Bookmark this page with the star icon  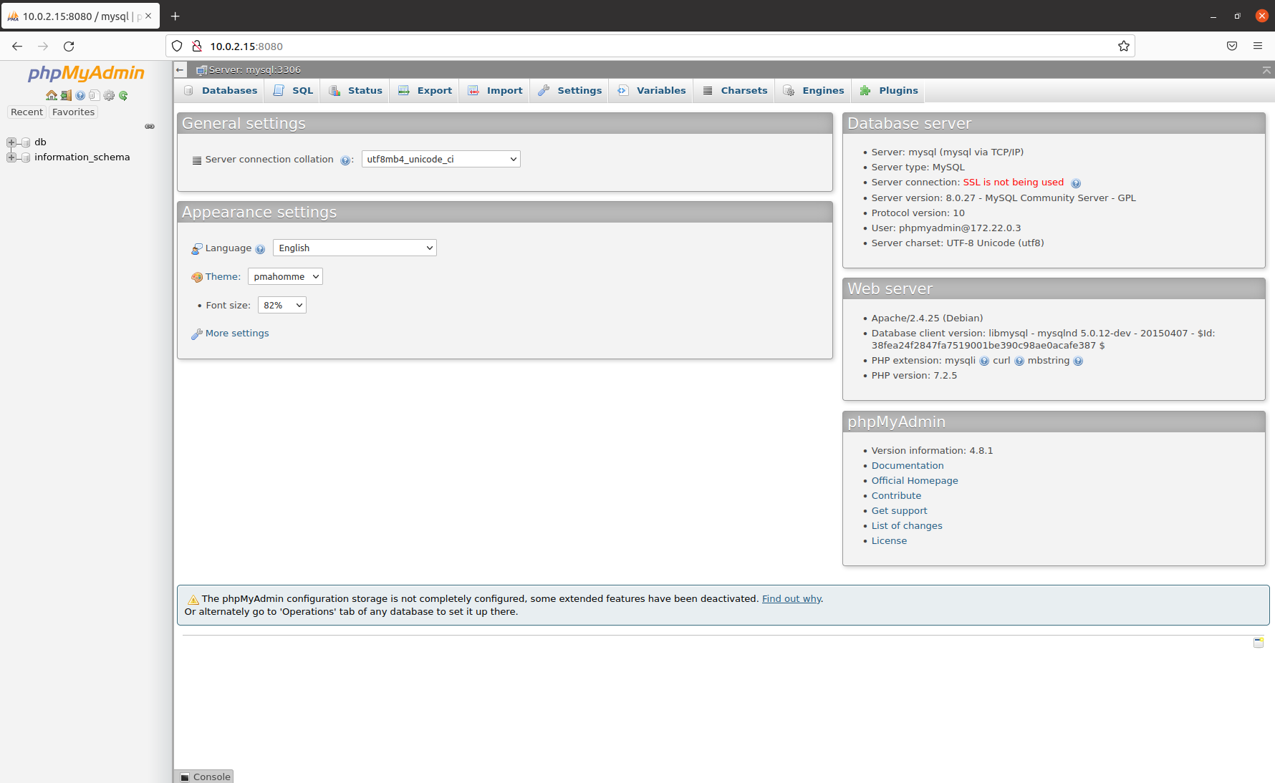pos(1123,46)
